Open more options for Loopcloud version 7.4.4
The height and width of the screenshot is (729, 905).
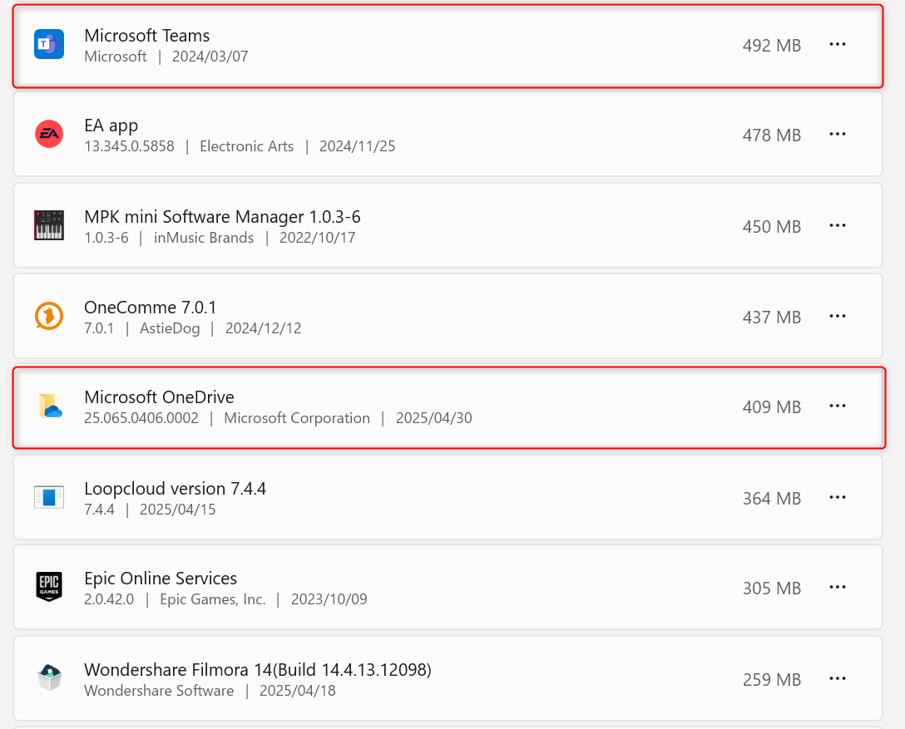point(838,497)
